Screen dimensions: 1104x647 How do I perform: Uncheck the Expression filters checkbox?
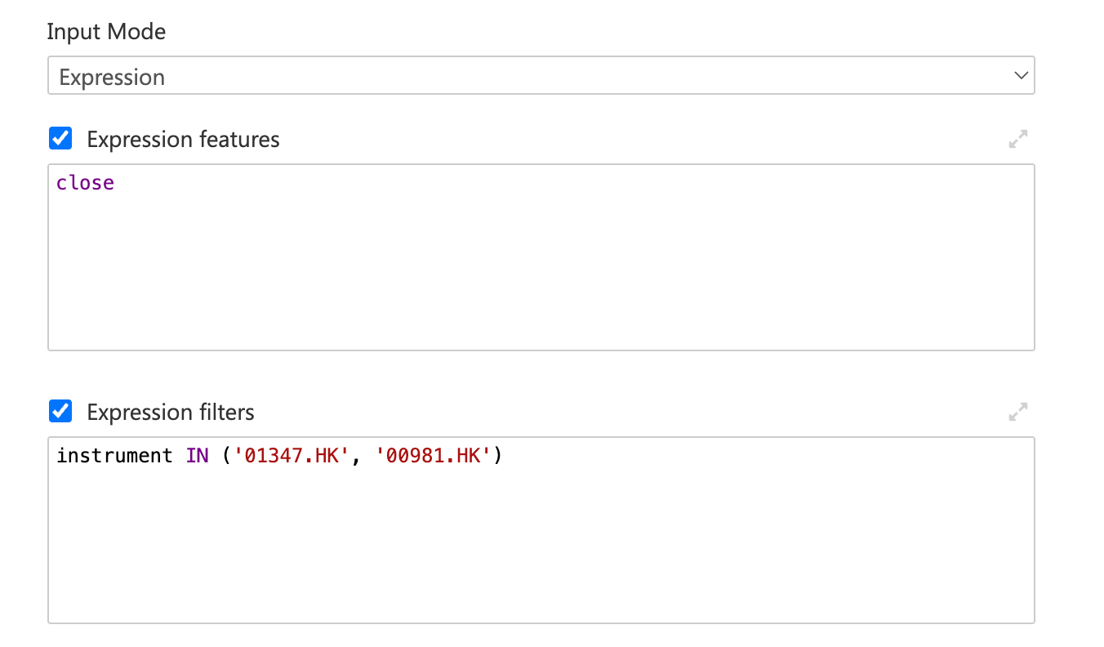[60, 412]
